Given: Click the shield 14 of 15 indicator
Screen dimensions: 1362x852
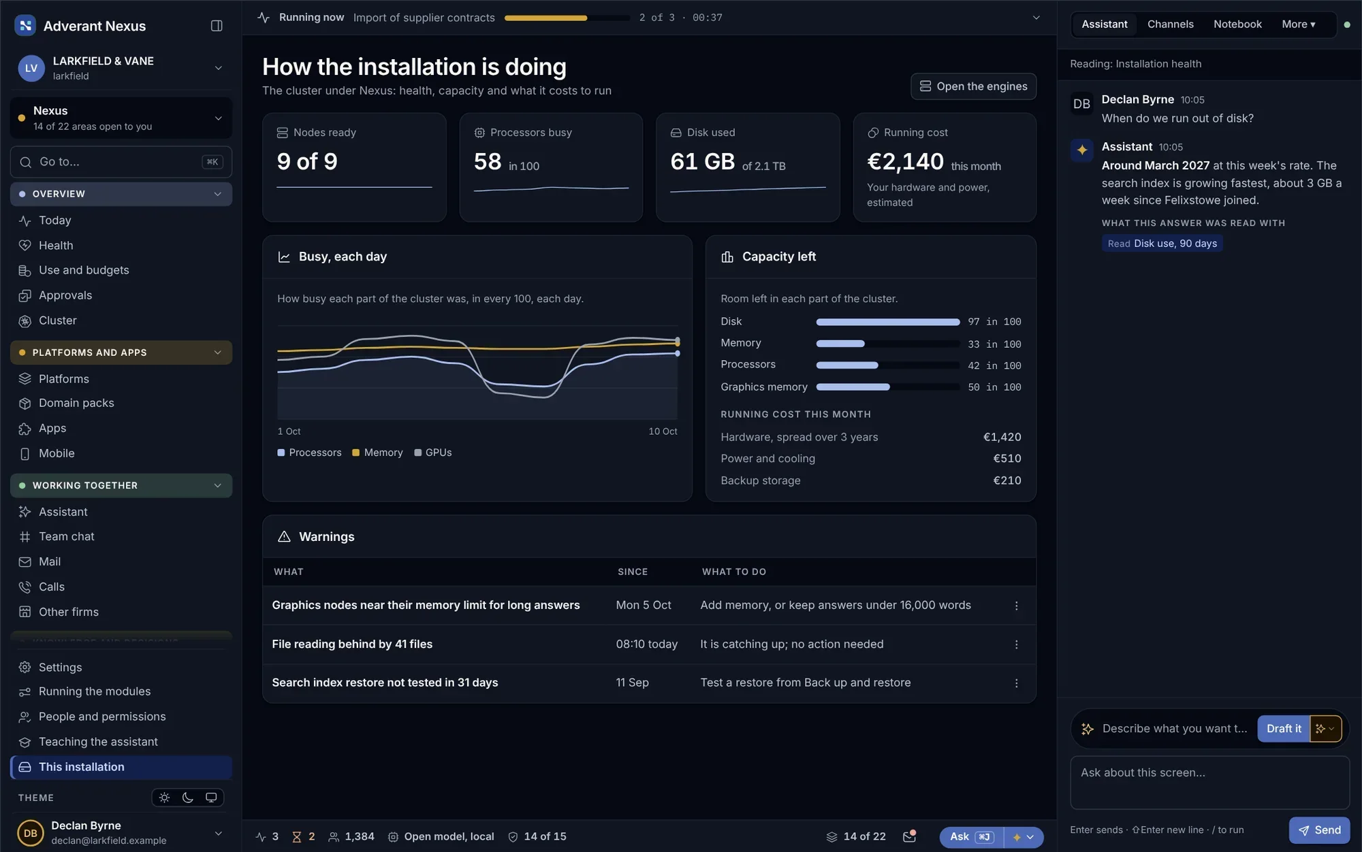Looking at the screenshot, I should pyautogui.click(x=537, y=836).
